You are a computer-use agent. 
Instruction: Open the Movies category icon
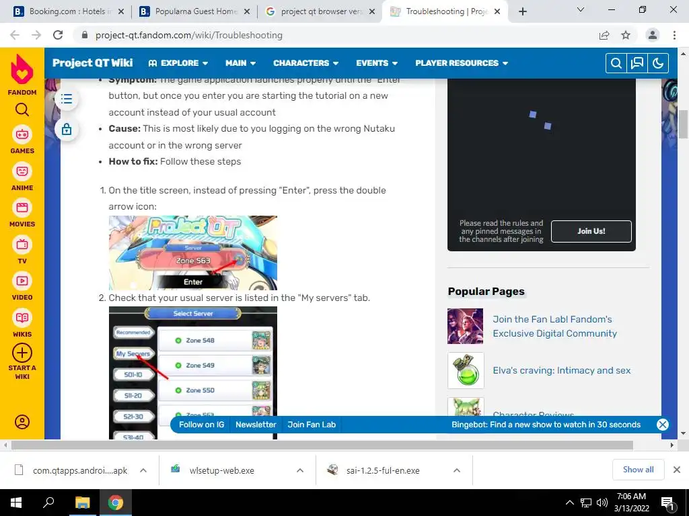(22, 208)
